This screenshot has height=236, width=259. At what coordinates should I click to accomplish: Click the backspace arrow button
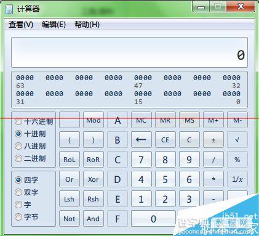pyautogui.click(x=141, y=140)
